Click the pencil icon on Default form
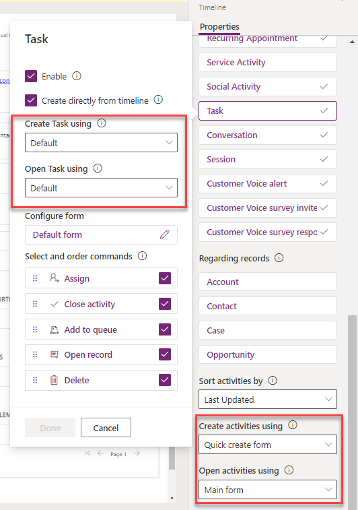 (165, 234)
